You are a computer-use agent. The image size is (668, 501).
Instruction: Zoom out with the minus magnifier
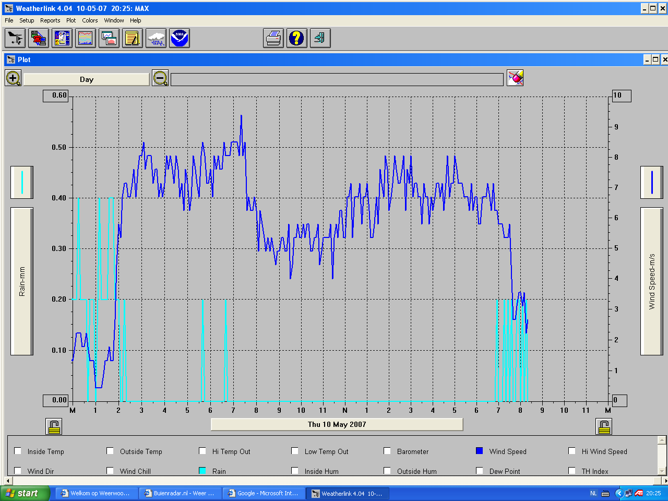[x=160, y=78]
